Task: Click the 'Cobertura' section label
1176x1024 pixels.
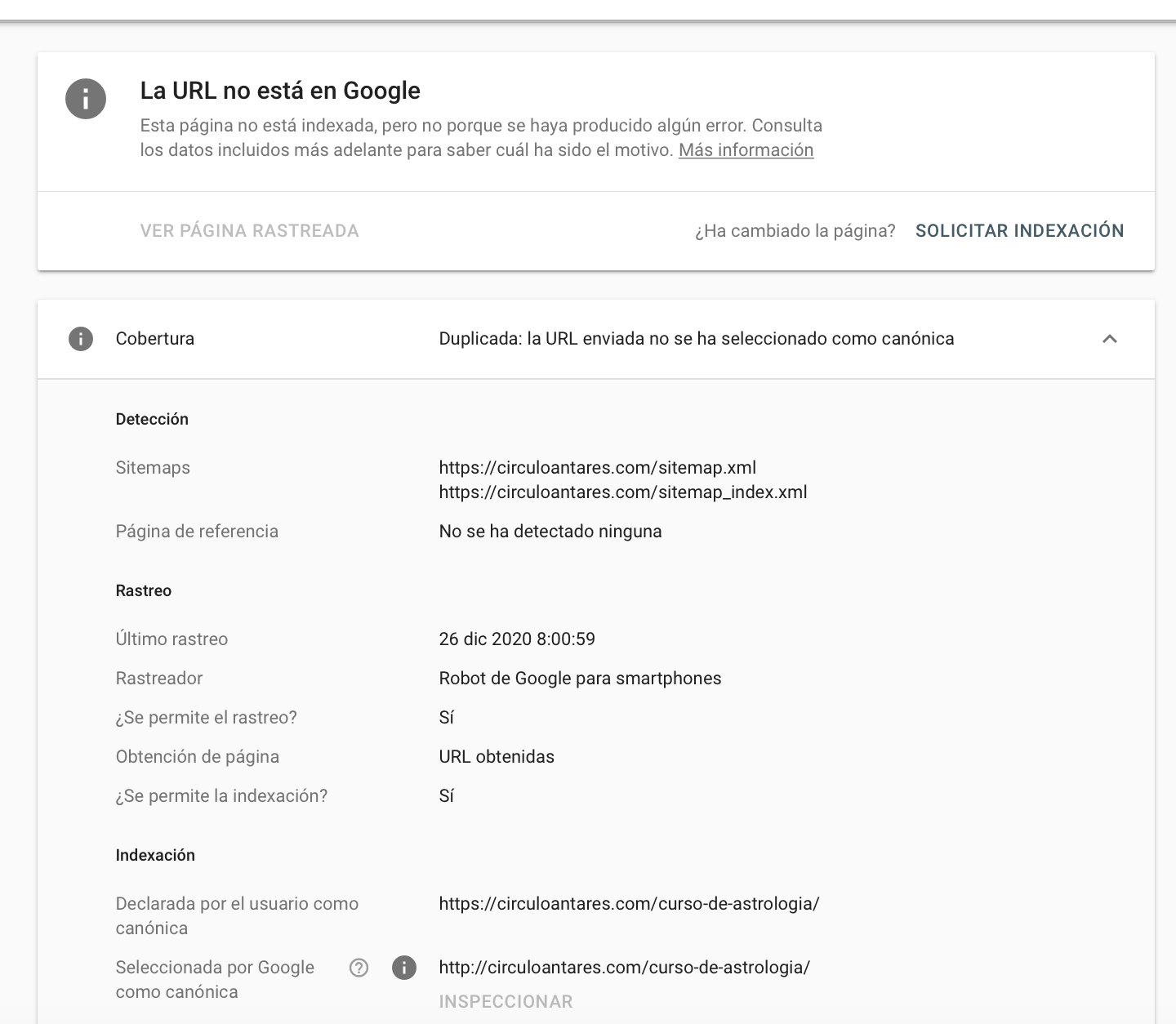Action: point(155,339)
